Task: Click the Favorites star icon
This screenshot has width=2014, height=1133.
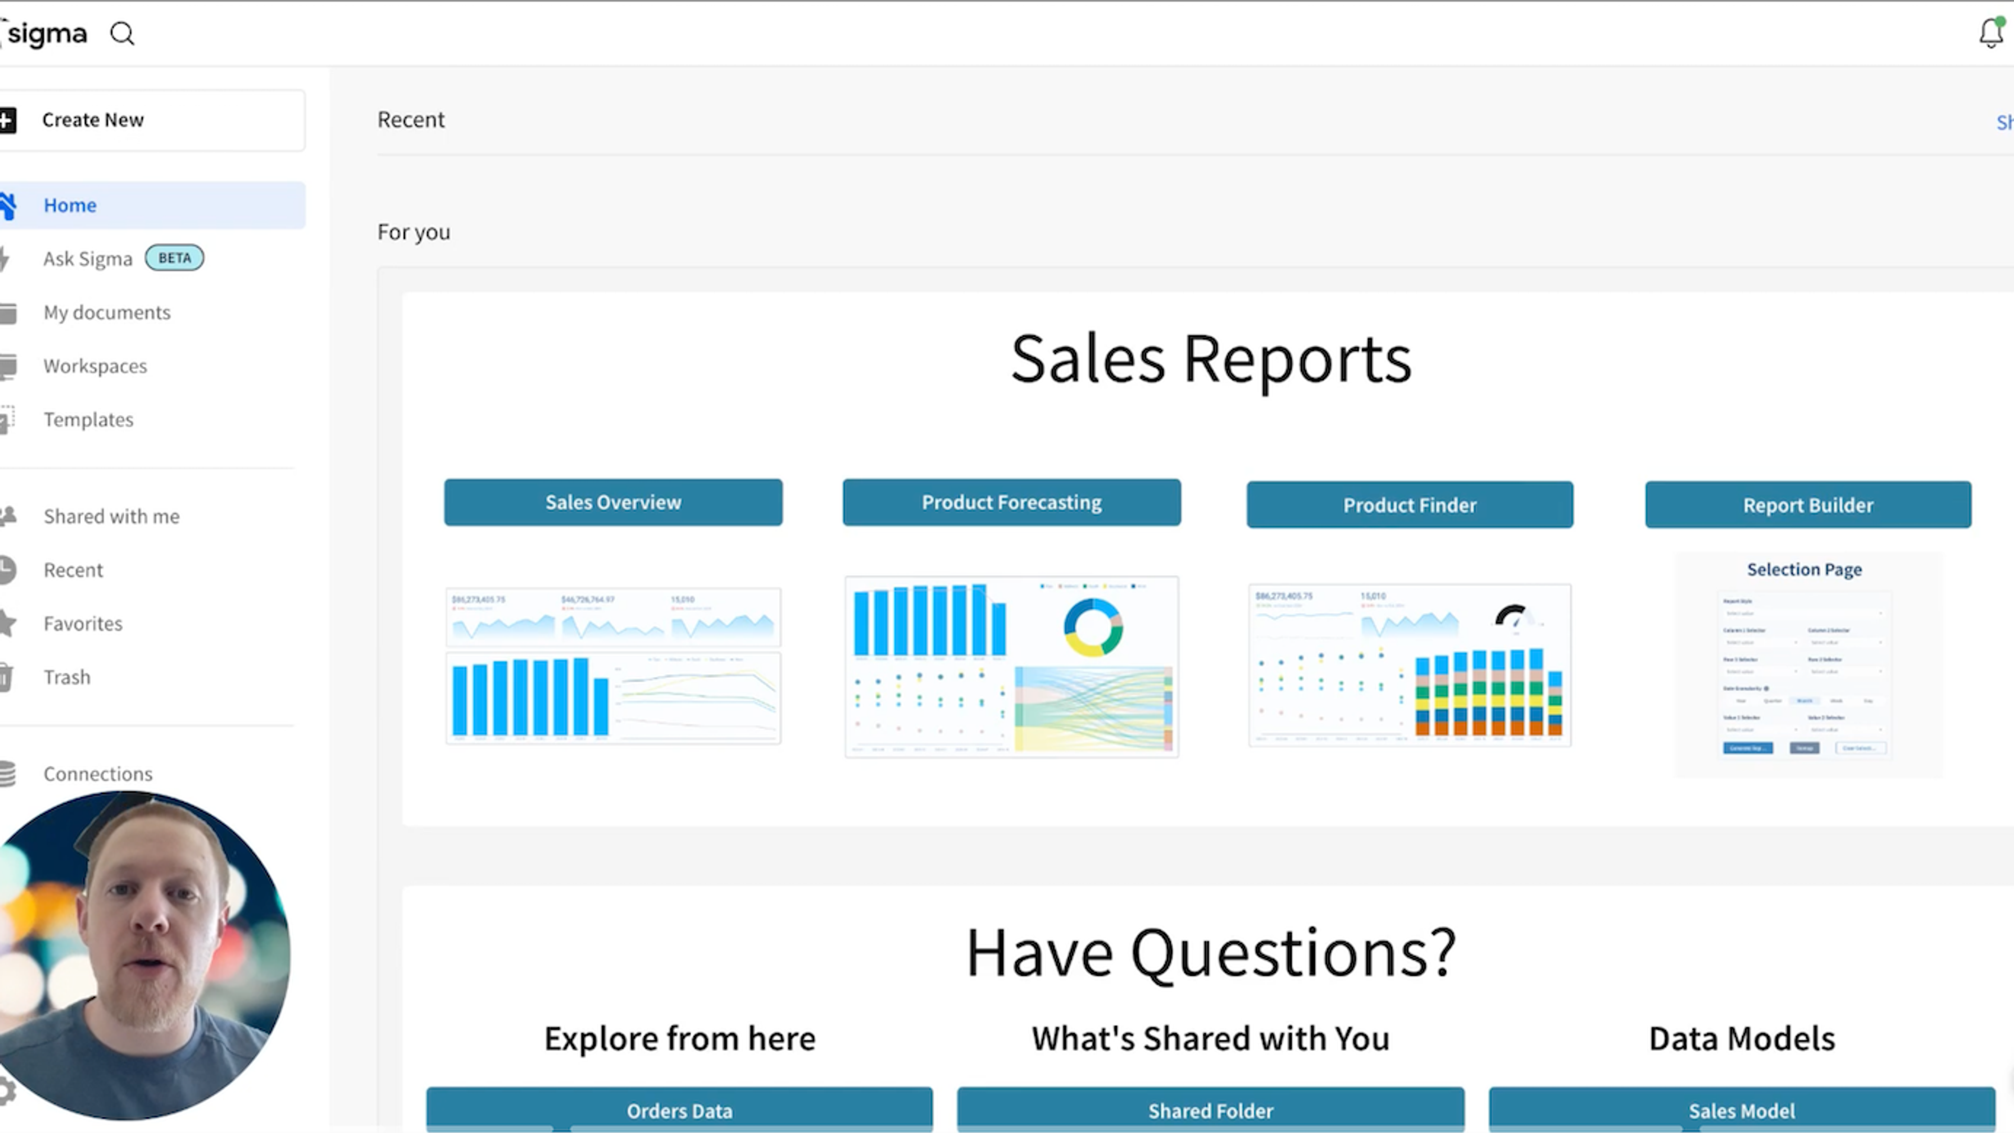Action: click(x=8, y=623)
